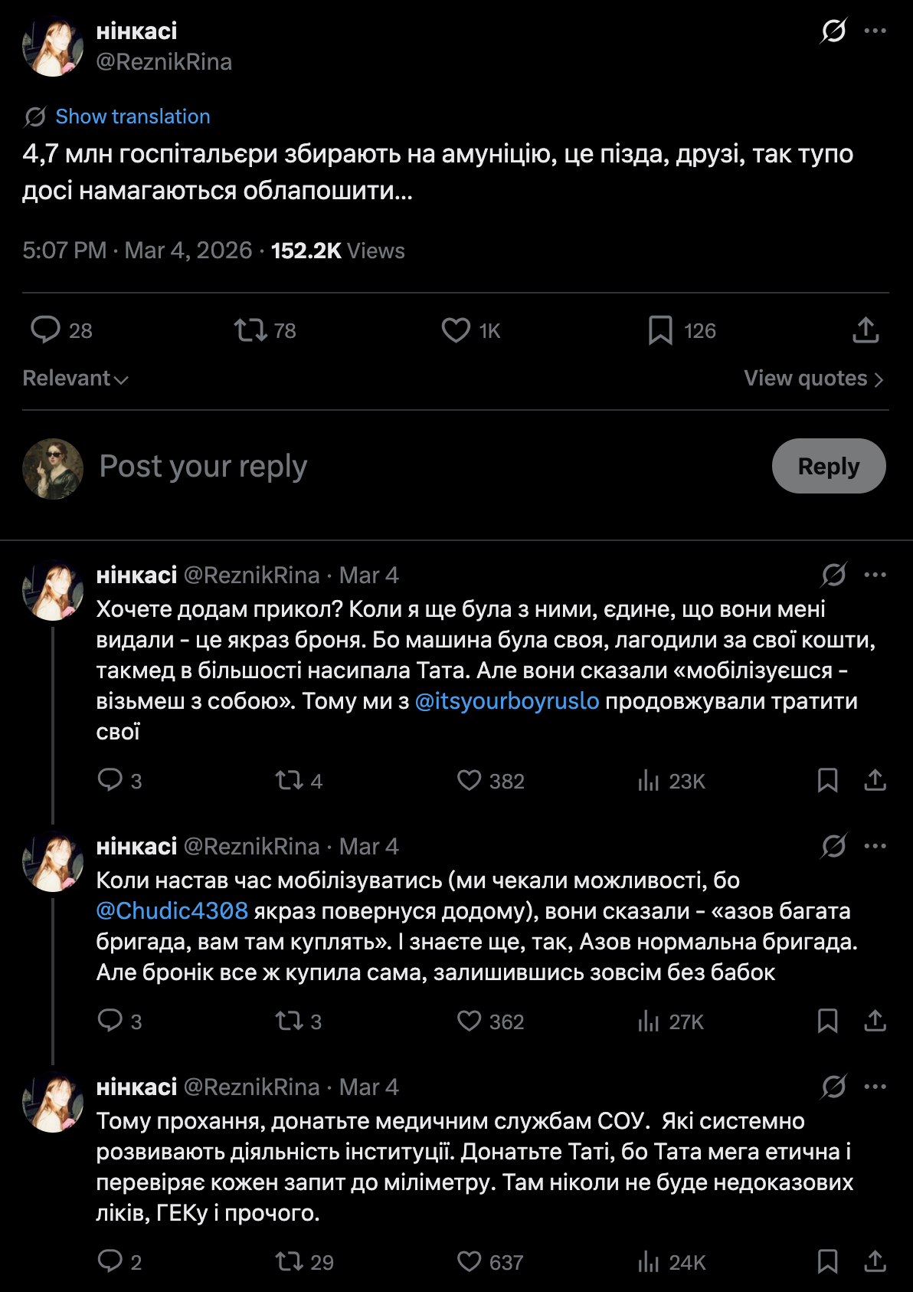Repost the main post showing 78 reposts
The width and height of the screenshot is (913, 1292).
(x=250, y=330)
